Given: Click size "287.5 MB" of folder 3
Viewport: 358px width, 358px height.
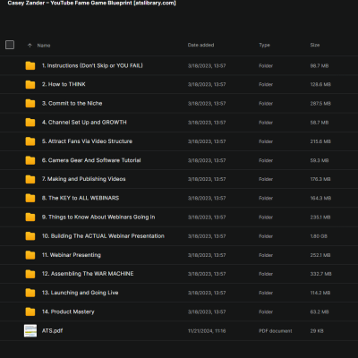Looking at the screenshot, I should 320,104.
